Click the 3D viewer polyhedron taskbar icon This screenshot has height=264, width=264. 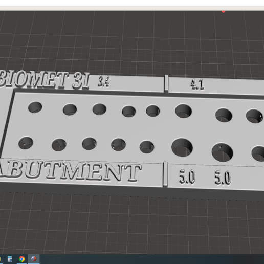pos(34,259)
